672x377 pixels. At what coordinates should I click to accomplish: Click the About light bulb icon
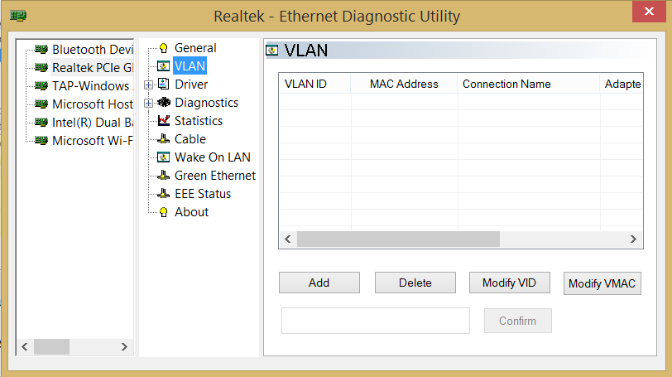coord(163,212)
